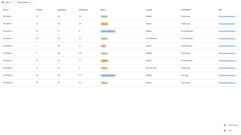Toggle the RTL switch
241x135 pixels.
tap(225, 131)
